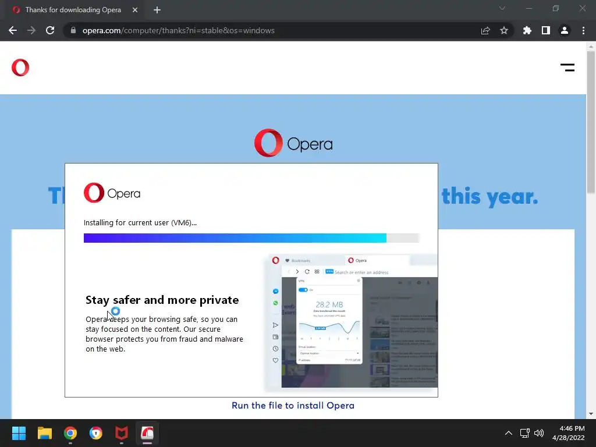Click the installer progress bar
The height and width of the screenshot is (447, 596).
point(251,238)
